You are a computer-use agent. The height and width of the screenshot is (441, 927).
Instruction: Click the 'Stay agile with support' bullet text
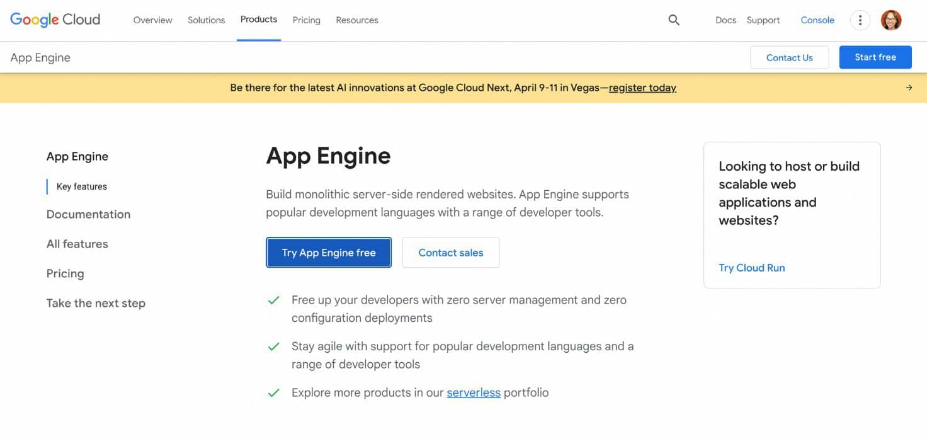462,355
